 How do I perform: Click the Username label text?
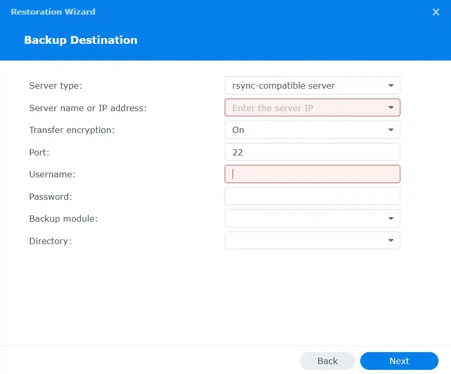tap(52, 175)
